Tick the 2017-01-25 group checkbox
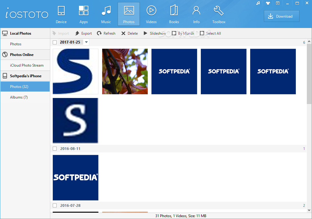The height and width of the screenshot is (219, 312). click(55, 42)
